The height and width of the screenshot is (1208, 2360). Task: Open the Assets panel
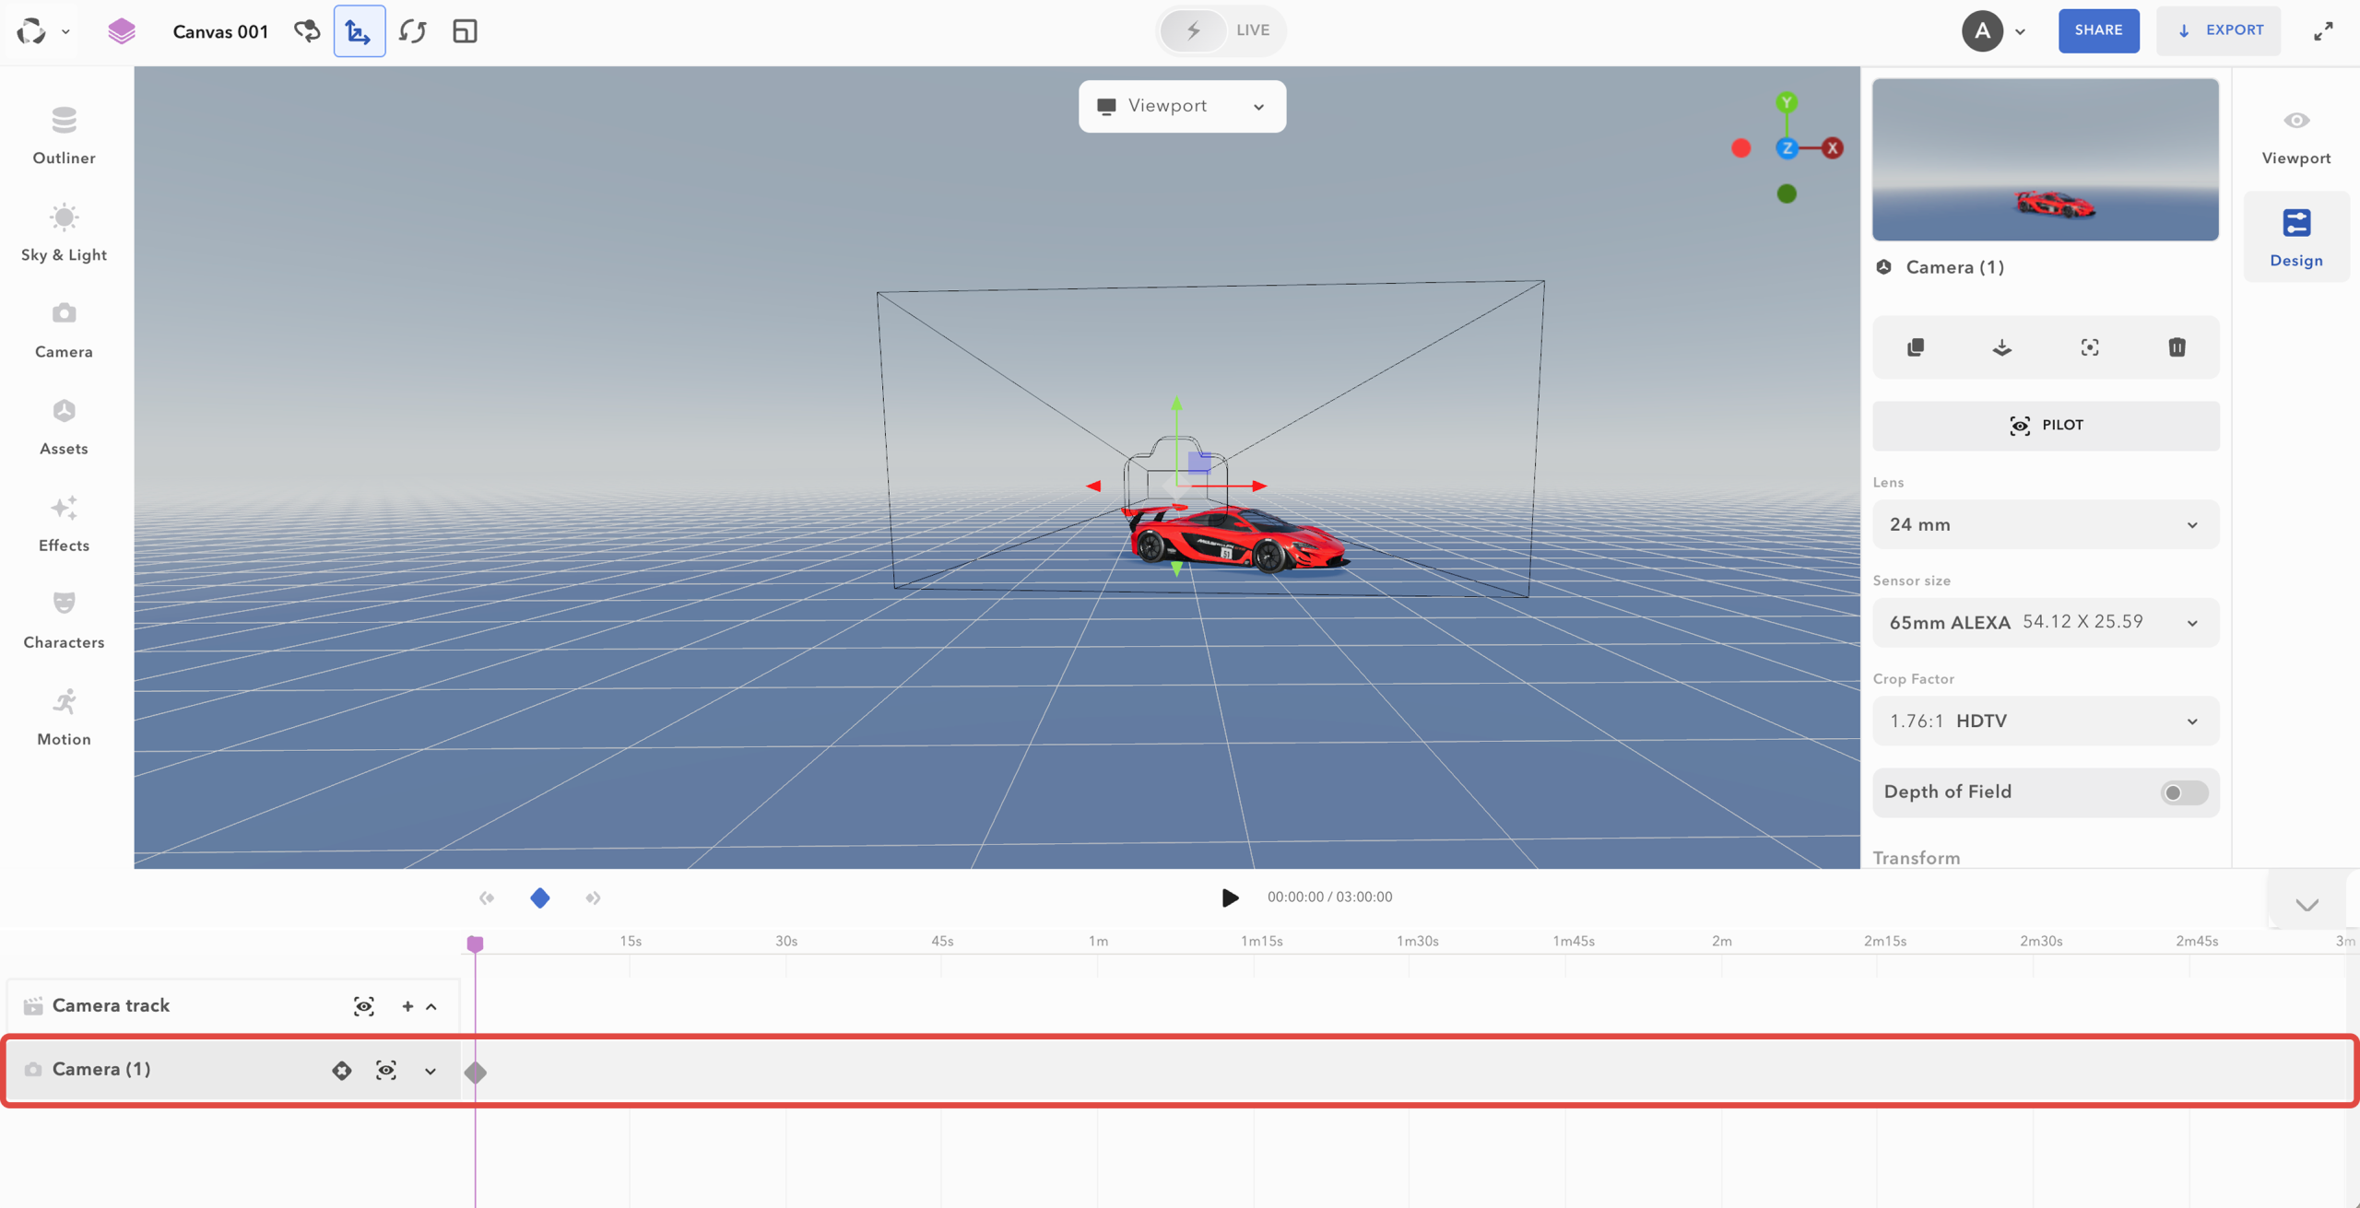63,424
